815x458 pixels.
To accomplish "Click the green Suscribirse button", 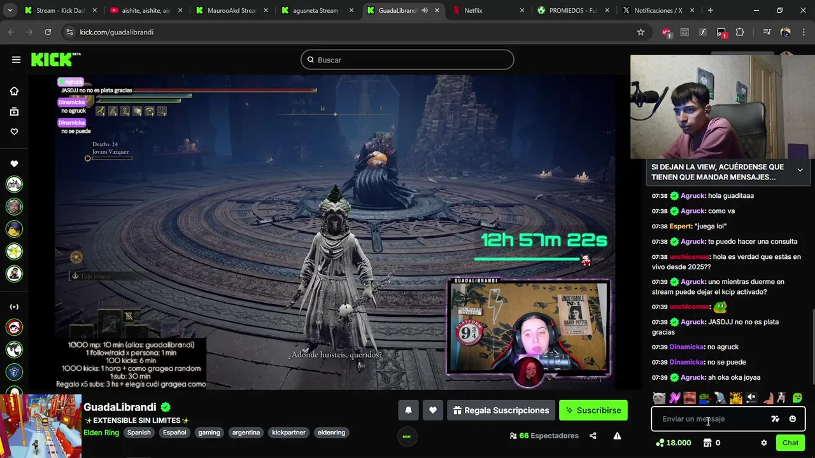I will (593, 410).
